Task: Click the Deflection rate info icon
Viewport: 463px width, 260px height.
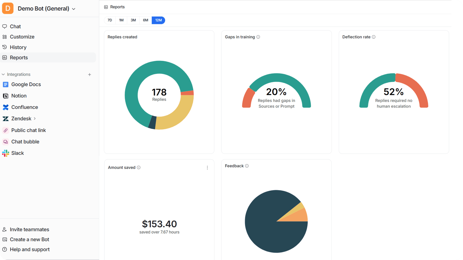Action: click(374, 37)
